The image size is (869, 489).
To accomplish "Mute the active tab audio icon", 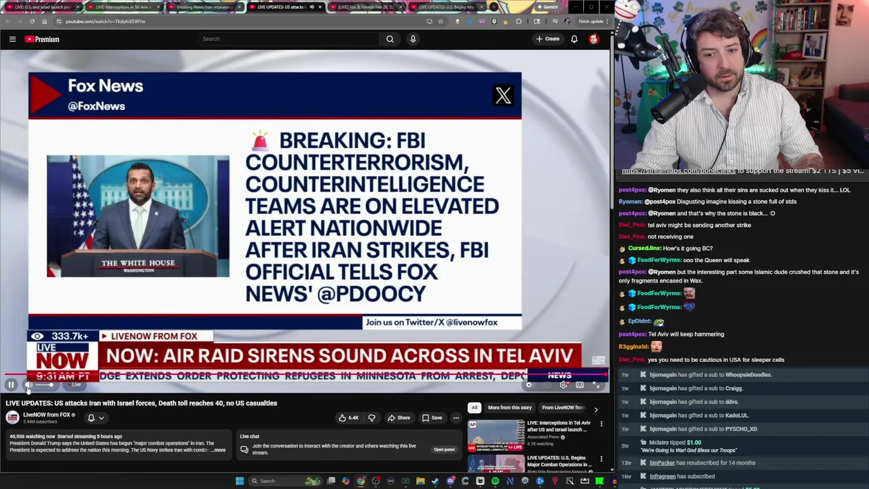I will click(312, 7).
